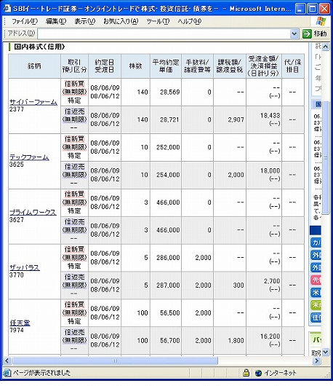This screenshot has width=333, height=386.
Task: Open the ツール menu
Action: (x=158, y=21)
